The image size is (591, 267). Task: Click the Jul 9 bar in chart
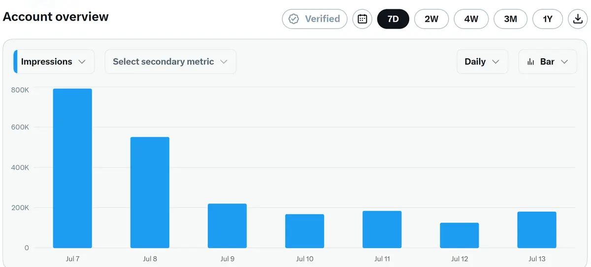227,226
